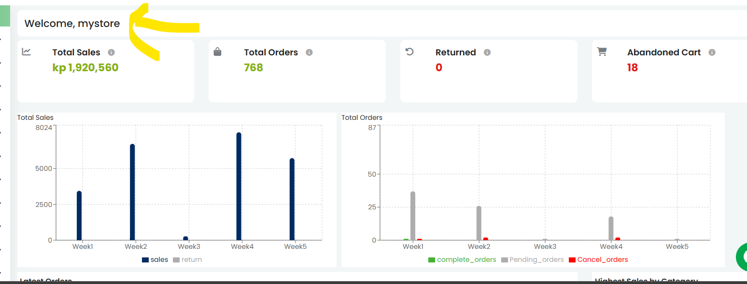Open info icon beside Abandoned Cart
The width and height of the screenshot is (747, 284).
(x=712, y=52)
